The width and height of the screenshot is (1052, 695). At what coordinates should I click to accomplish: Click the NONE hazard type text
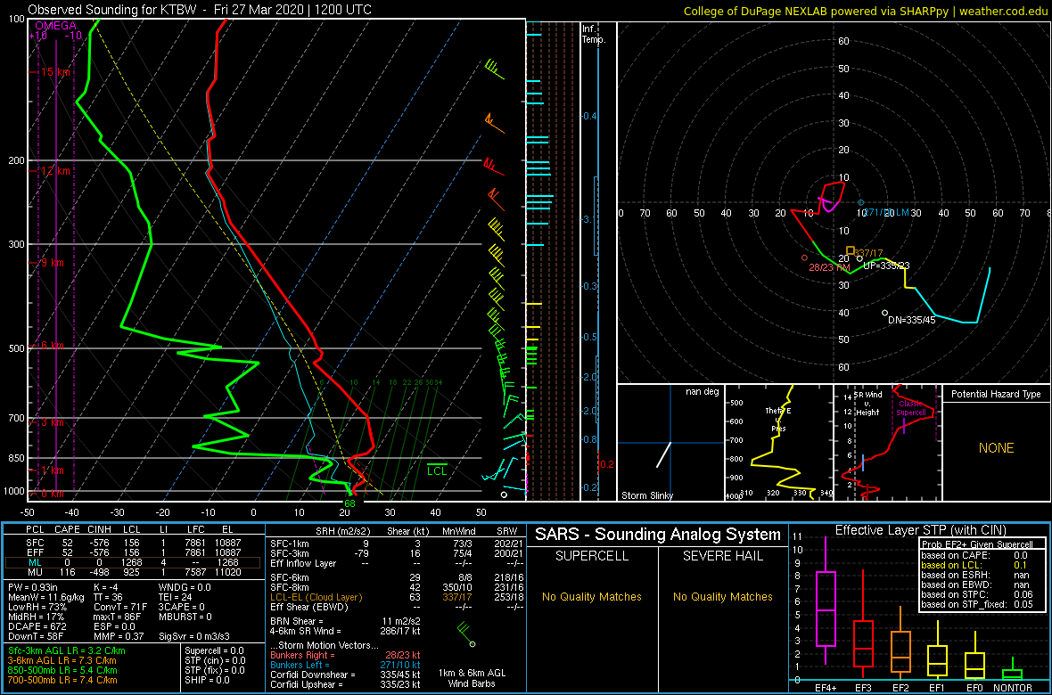click(996, 448)
